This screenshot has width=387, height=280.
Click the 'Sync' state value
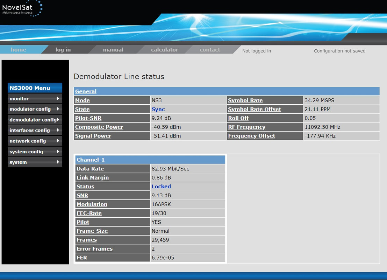click(158, 109)
